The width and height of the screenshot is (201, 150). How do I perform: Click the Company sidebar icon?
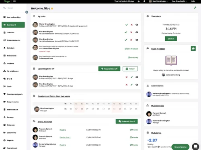tap(4, 125)
